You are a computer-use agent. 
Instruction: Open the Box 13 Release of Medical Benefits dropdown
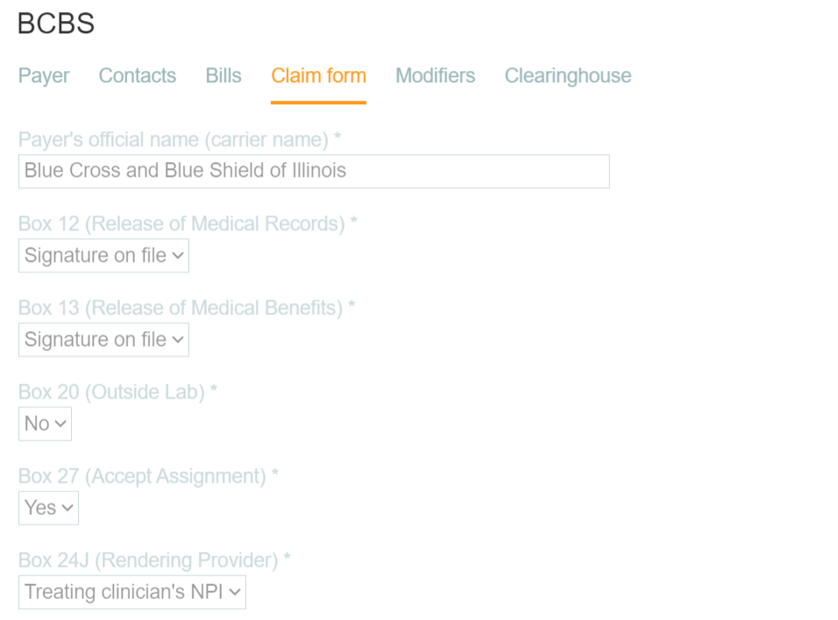pos(103,340)
